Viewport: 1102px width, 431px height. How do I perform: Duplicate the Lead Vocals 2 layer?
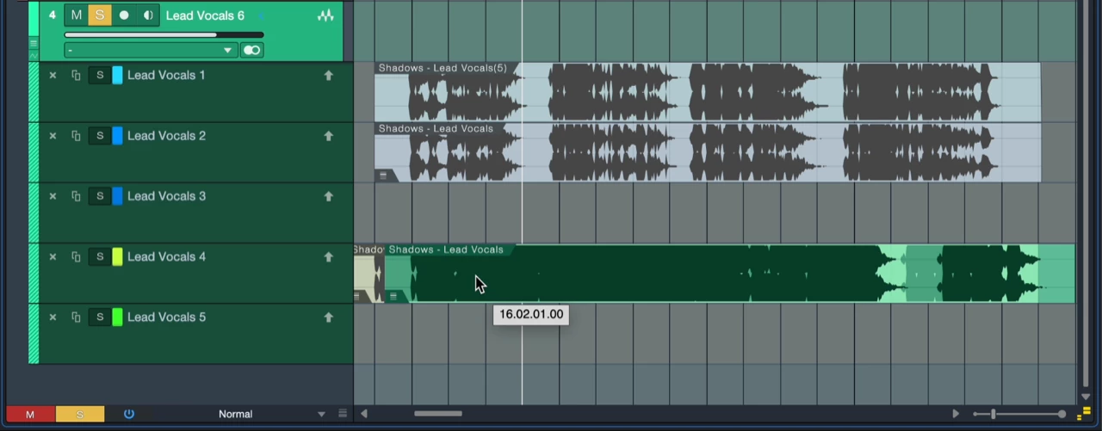click(76, 136)
